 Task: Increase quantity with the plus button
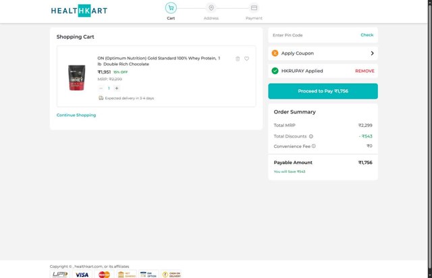[117, 88]
